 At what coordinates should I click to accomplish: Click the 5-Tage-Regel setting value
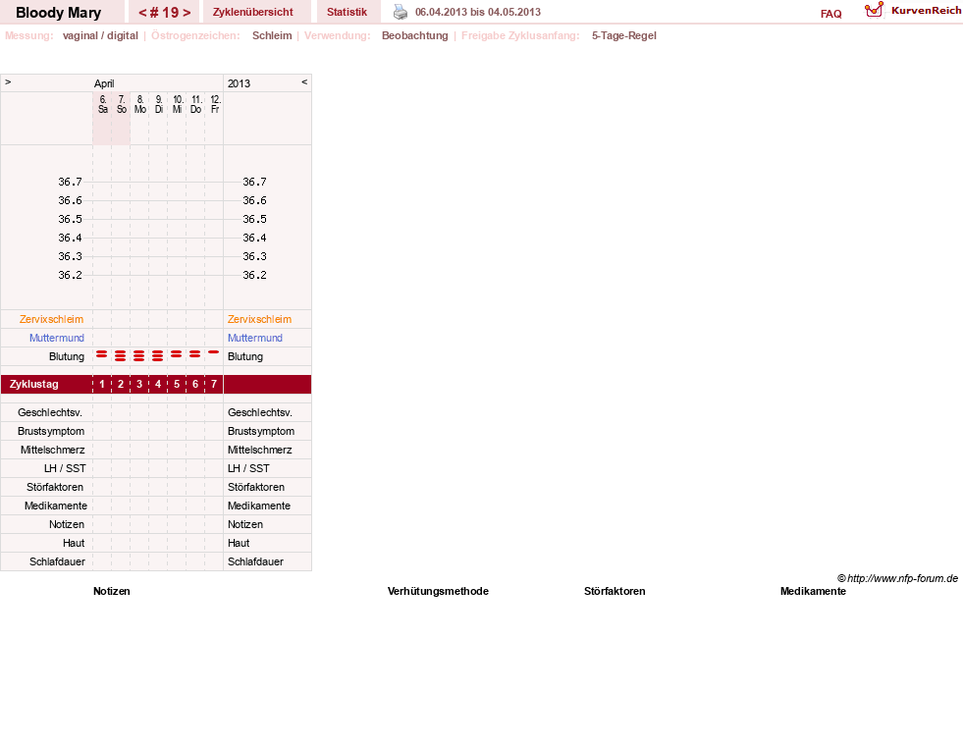(624, 35)
